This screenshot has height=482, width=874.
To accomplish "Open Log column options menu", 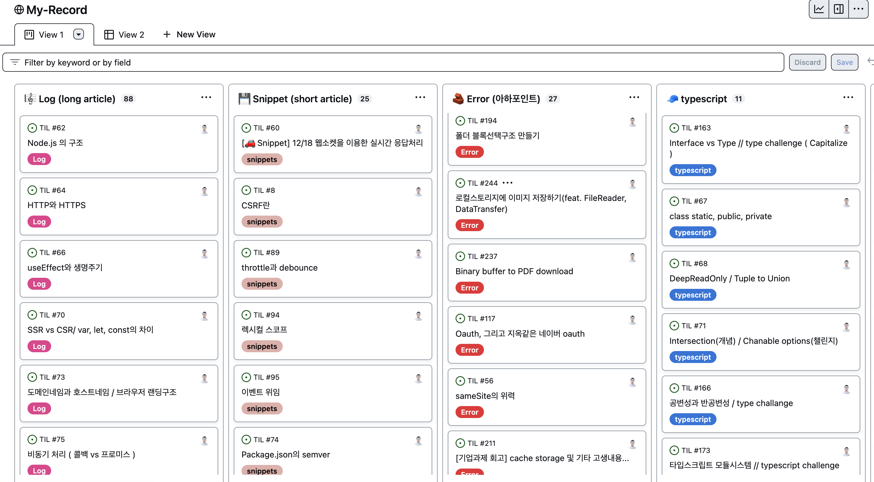I will [206, 98].
